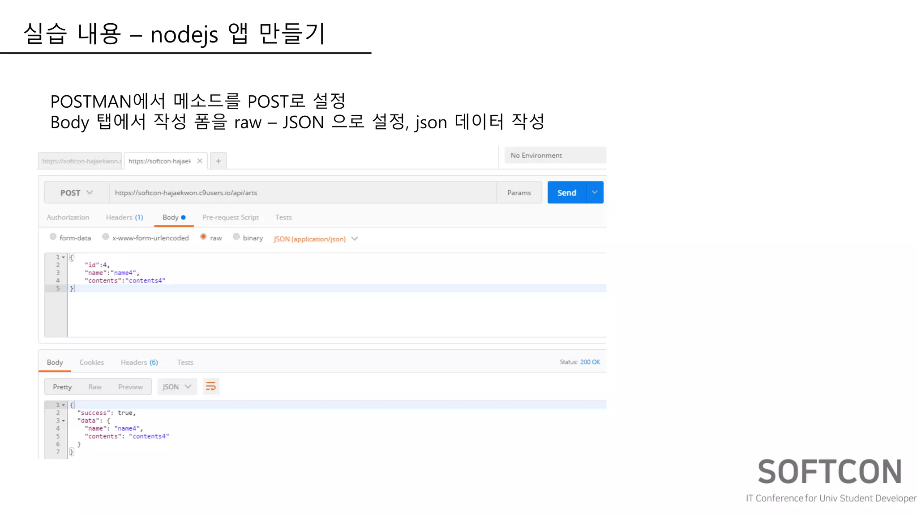
Task: Switch to the first inactive request tab
Action: [x=81, y=161]
